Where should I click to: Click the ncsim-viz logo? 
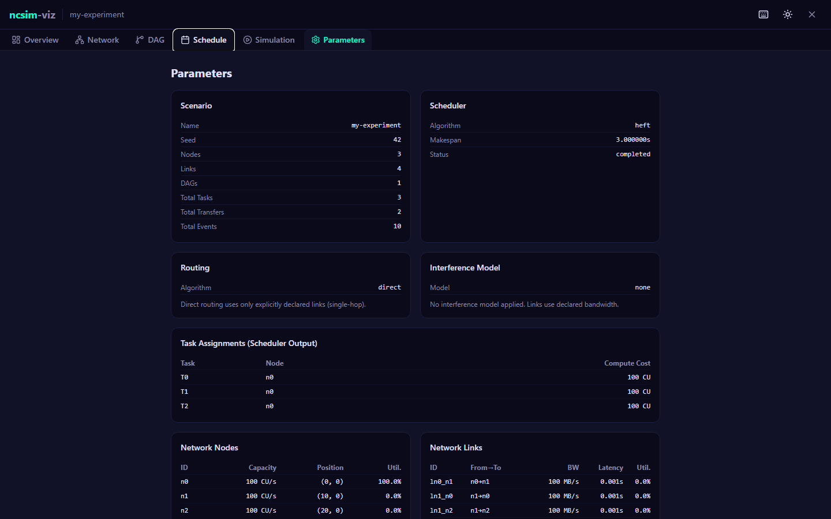(32, 14)
